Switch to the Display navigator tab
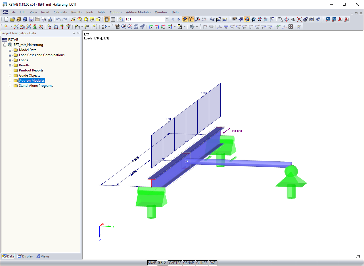Screen dimensions: 364x266 (25, 256)
